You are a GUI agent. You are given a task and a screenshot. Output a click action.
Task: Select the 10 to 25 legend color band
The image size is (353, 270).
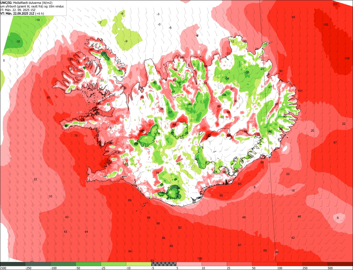[214, 264]
